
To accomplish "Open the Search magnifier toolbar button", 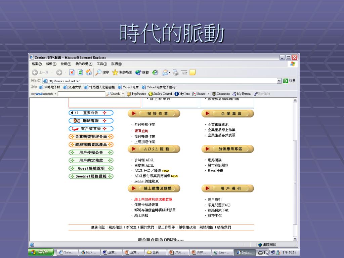I will pyautogui.click(x=102, y=73).
